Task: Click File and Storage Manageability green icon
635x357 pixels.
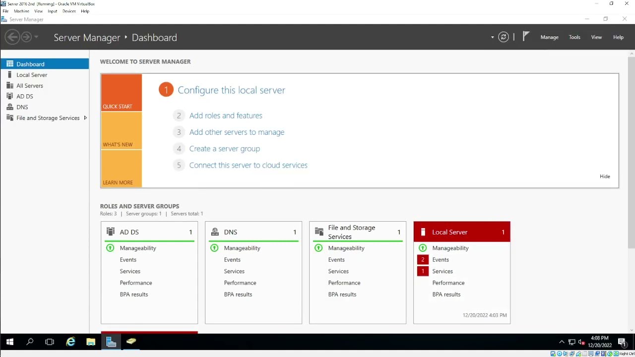Action: [318, 248]
